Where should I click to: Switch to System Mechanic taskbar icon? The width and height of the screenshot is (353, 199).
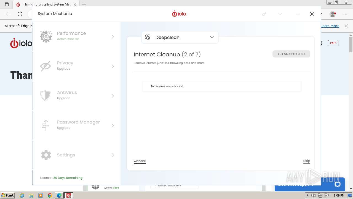[x=69, y=195]
